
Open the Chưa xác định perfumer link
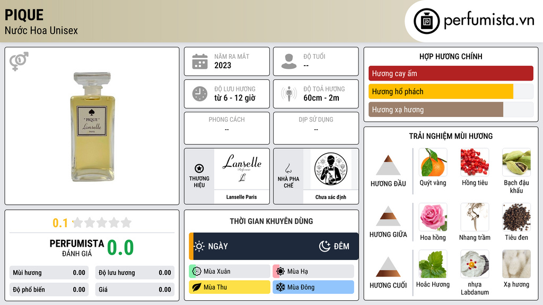331,197
